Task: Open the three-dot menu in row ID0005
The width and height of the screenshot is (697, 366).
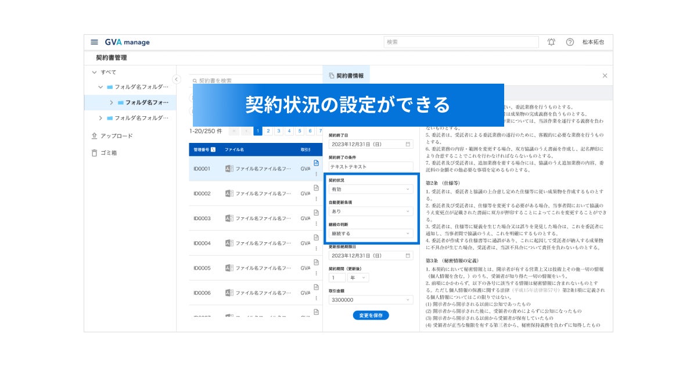Action: coord(316,274)
